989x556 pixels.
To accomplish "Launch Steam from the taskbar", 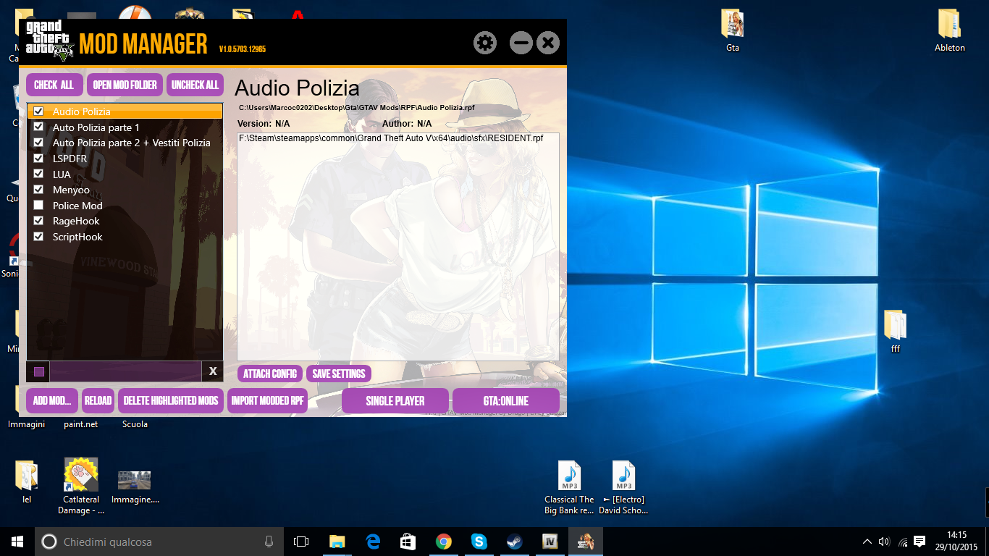I will click(515, 542).
